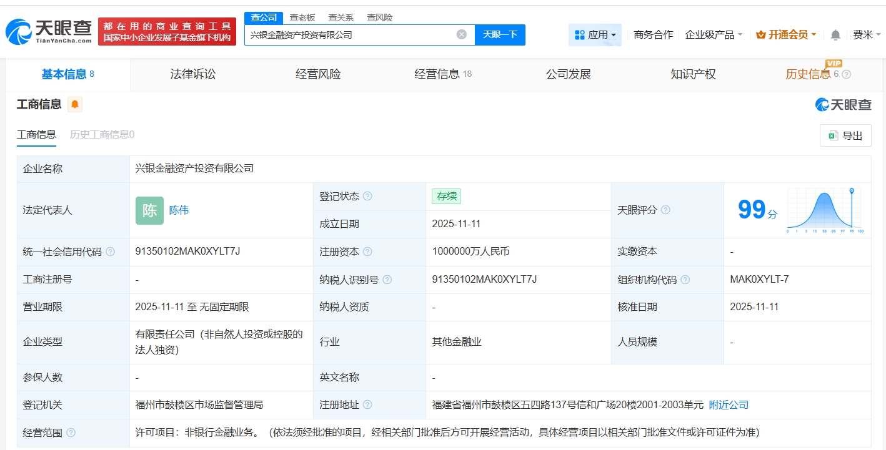Switch to the 法律诉讼 tab
Image resolution: width=886 pixels, height=450 pixels.
click(192, 74)
